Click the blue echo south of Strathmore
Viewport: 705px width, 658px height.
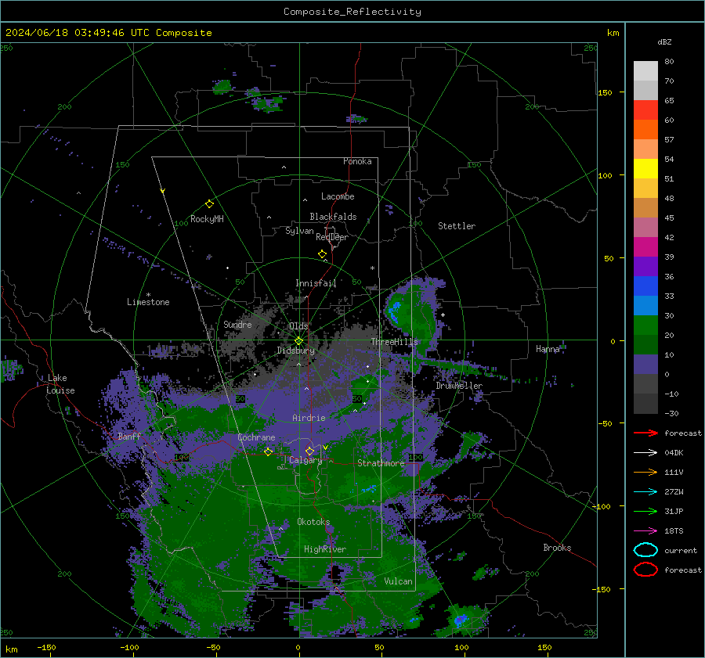coord(369,489)
